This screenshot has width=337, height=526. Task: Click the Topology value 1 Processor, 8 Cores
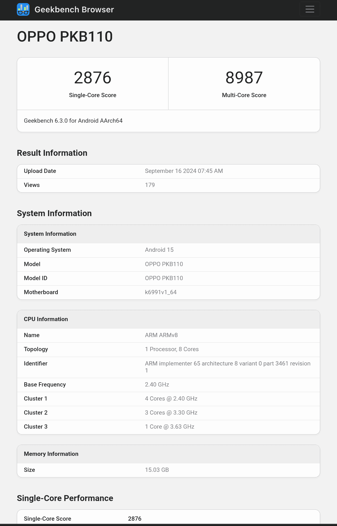(172, 349)
